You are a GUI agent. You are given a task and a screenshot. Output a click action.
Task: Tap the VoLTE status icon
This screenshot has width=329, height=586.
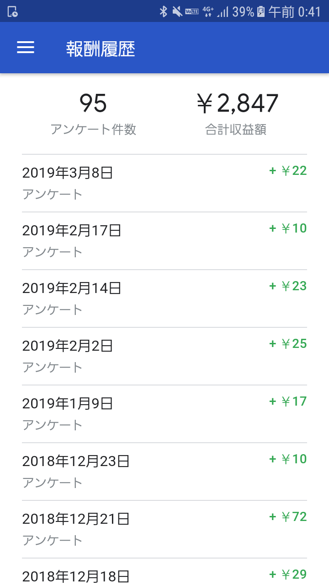(191, 11)
